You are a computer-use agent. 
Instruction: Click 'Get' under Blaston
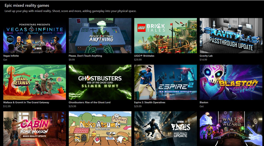point(202,106)
